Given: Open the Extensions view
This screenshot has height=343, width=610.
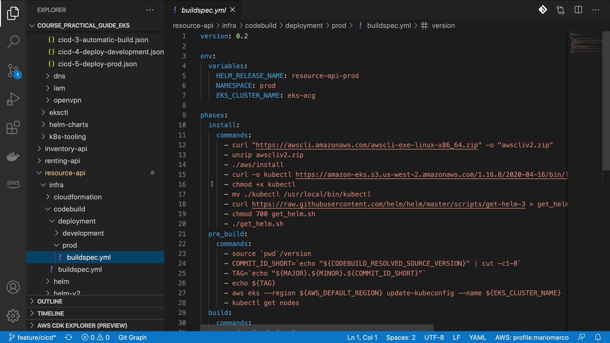Looking at the screenshot, I should 13,128.
